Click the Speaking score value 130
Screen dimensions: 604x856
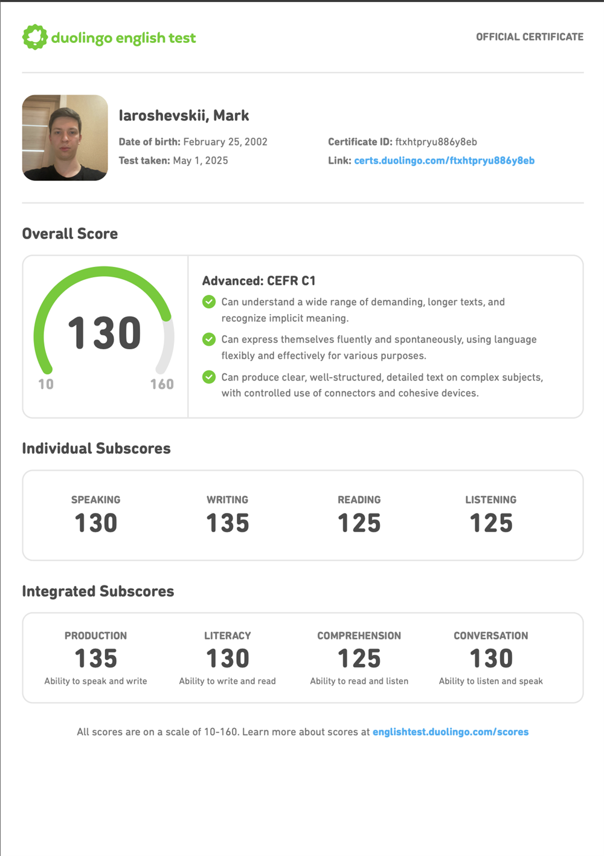tap(96, 523)
